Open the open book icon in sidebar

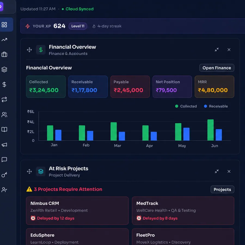4,130
